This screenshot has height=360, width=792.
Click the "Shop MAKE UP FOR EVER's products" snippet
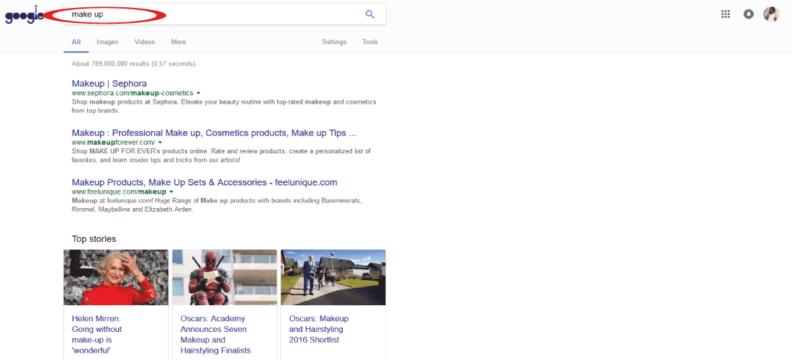221,156
